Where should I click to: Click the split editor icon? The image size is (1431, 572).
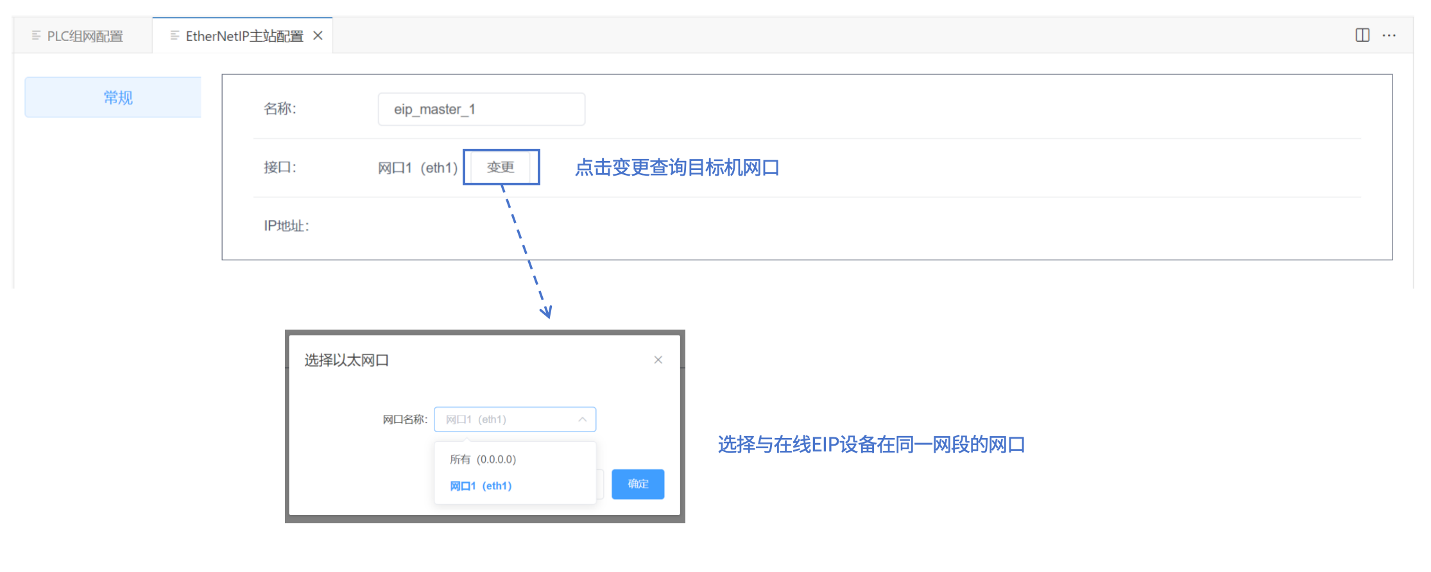pos(1362,35)
